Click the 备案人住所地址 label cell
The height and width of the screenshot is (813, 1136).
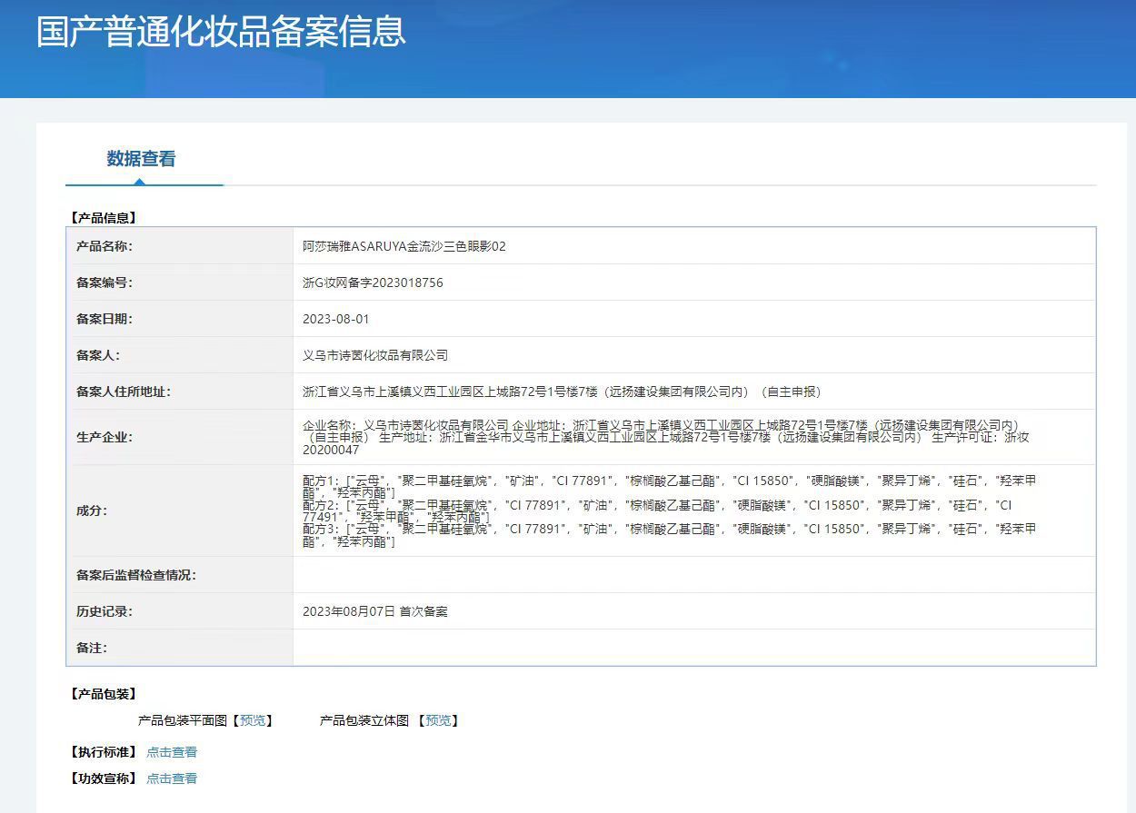[181, 392]
